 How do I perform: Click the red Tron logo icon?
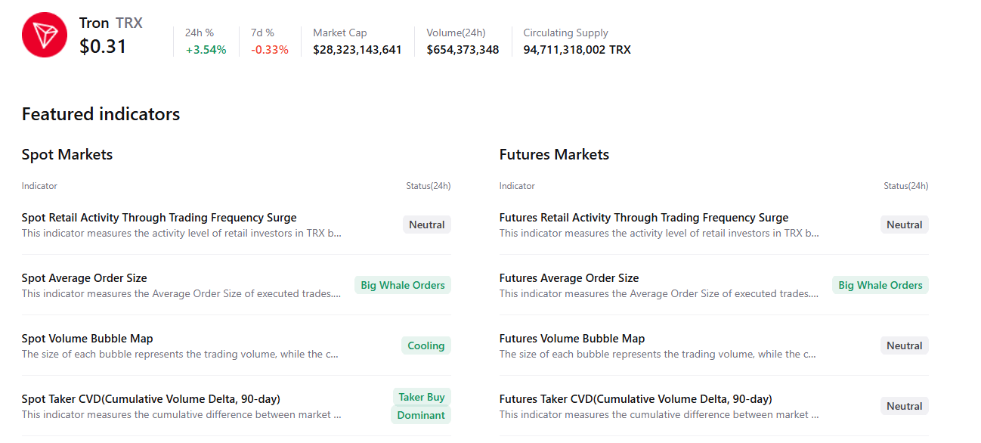(x=45, y=35)
